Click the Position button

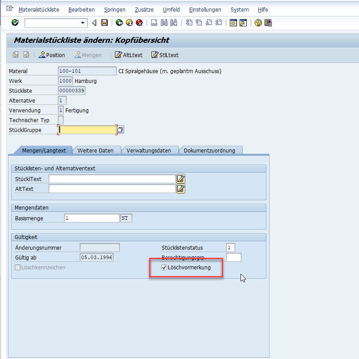52,55
